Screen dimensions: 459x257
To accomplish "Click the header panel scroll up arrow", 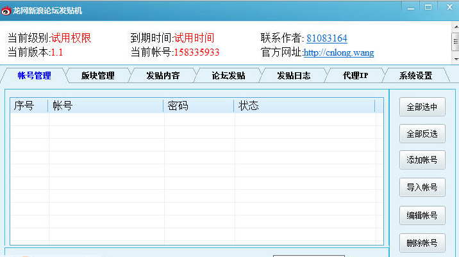I will (456, 27).
